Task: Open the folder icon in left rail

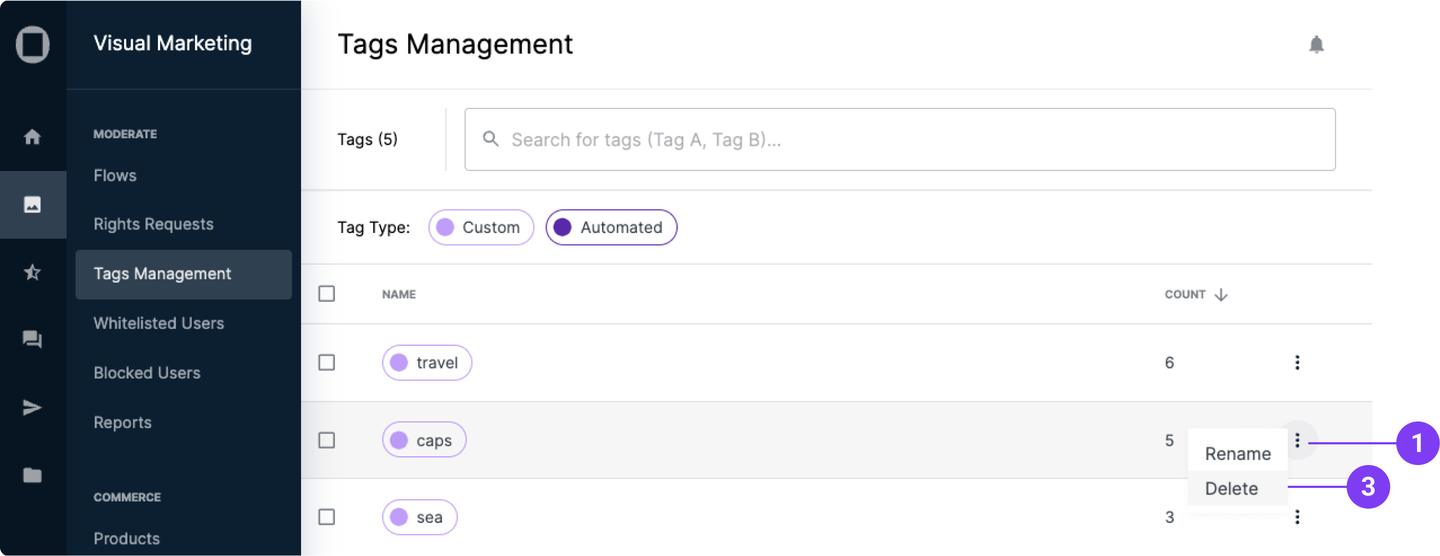Action: (x=33, y=475)
